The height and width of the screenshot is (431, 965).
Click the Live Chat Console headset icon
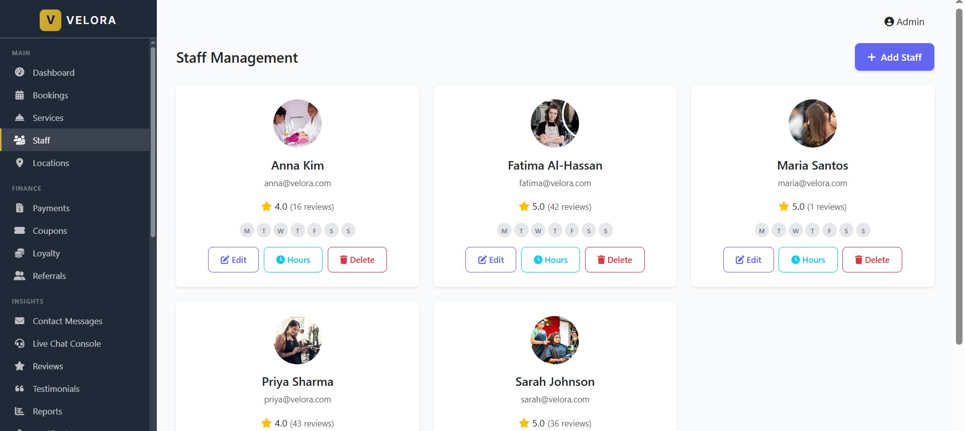tap(20, 343)
